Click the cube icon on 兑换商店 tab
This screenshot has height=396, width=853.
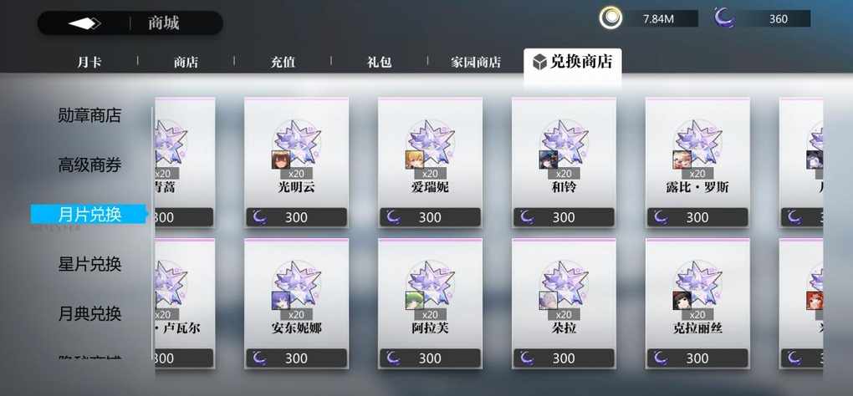(x=539, y=62)
